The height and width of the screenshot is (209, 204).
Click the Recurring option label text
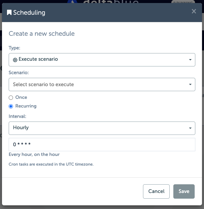[26, 106]
